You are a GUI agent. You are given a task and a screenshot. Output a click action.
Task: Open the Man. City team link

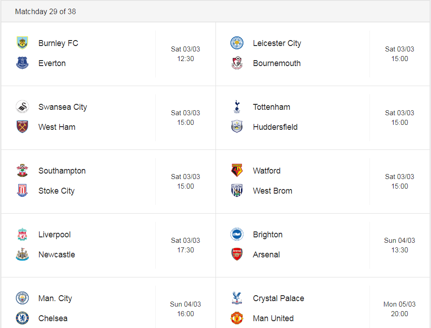click(x=55, y=298)
